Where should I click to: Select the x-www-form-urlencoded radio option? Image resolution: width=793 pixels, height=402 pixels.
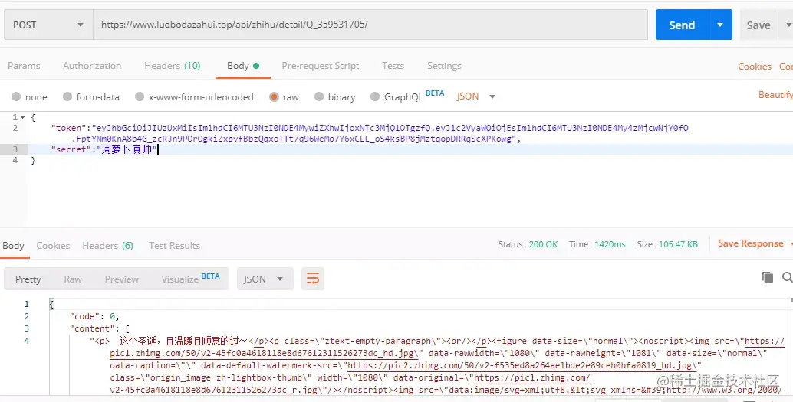(x=140, y=96)
